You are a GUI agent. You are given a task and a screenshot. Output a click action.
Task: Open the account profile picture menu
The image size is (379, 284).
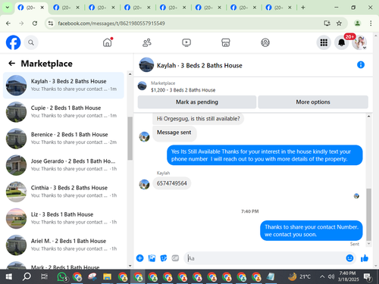[359, 42]
